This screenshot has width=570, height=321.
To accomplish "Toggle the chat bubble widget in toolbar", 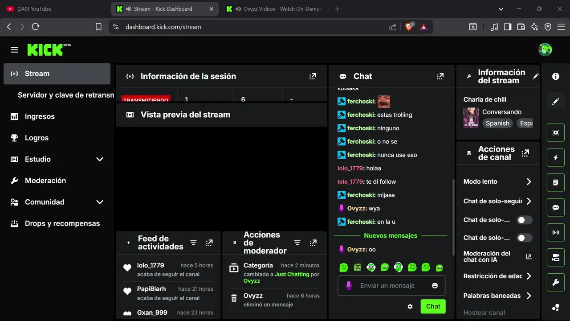I will pyautogui.click(x=556, y=207).
